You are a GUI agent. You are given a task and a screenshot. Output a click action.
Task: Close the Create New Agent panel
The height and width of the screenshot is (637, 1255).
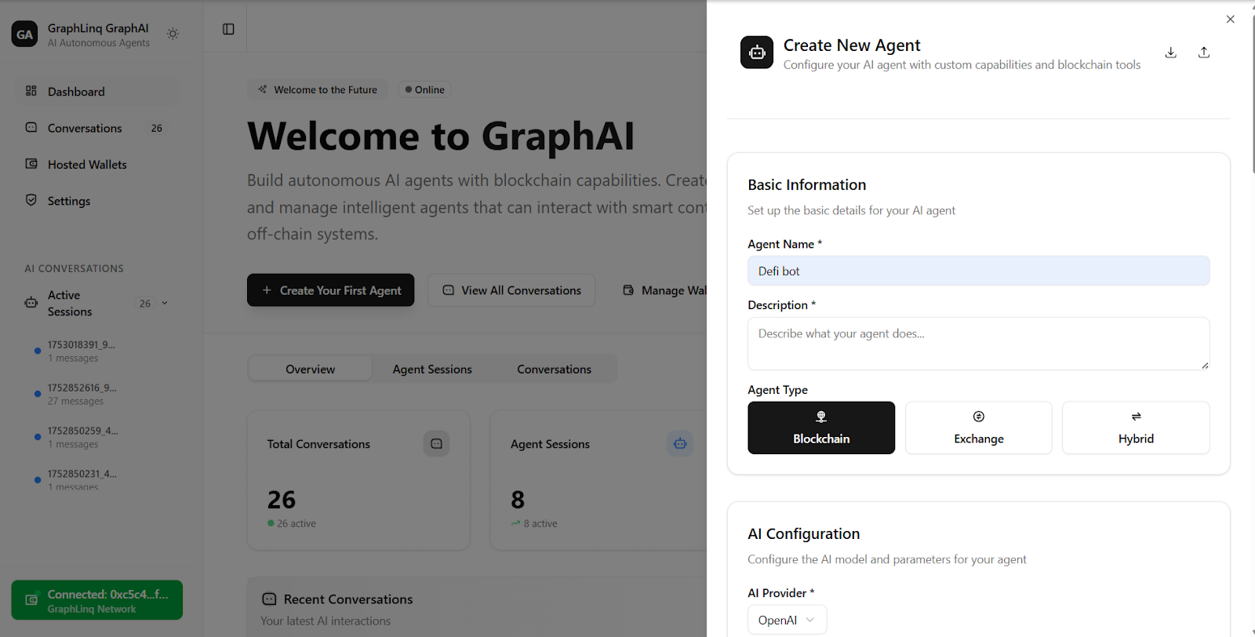point(1230,20)
